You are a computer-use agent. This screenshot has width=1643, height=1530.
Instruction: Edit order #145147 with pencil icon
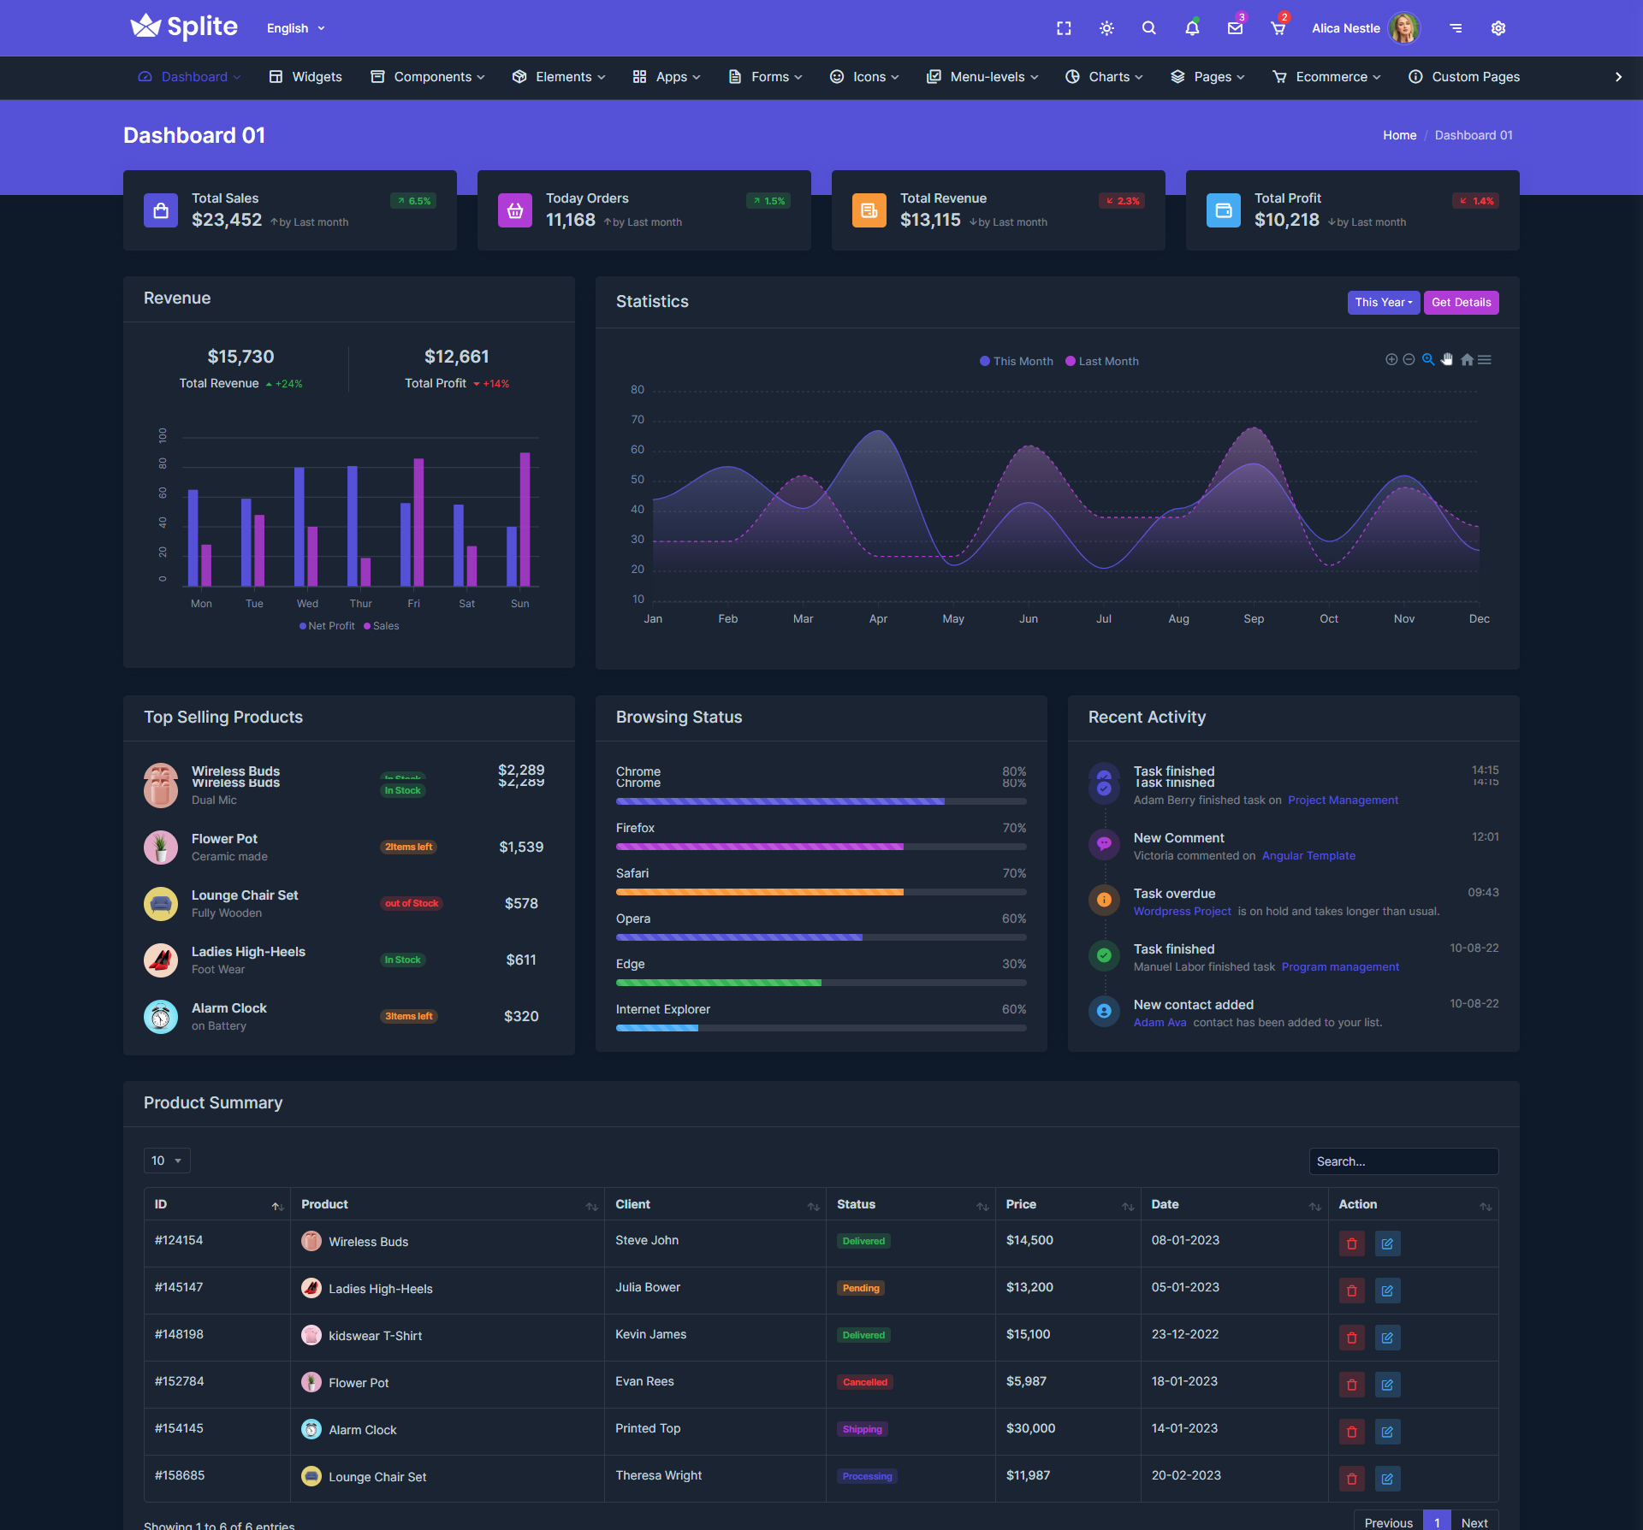click(x=1387, y=1291)
